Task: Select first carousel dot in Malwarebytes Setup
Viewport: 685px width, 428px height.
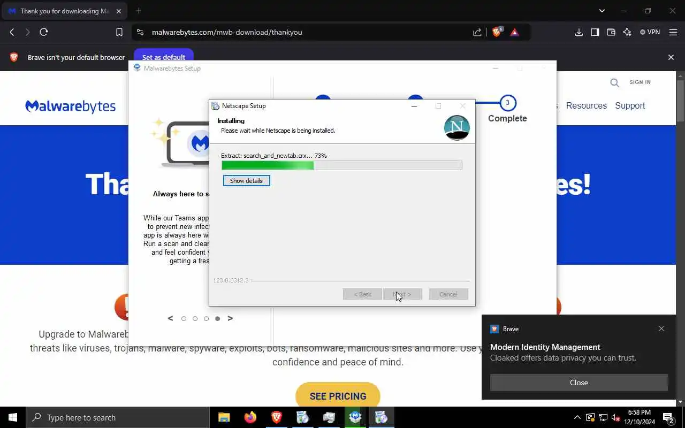Action: (184, 319)
